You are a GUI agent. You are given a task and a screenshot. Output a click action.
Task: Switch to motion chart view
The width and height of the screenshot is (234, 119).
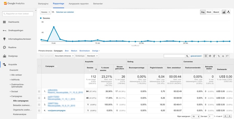(x=229, y=12)
